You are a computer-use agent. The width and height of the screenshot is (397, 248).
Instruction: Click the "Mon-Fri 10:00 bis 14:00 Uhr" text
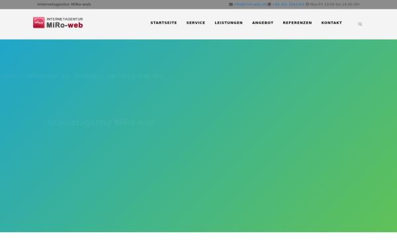[x=335, y=5]
